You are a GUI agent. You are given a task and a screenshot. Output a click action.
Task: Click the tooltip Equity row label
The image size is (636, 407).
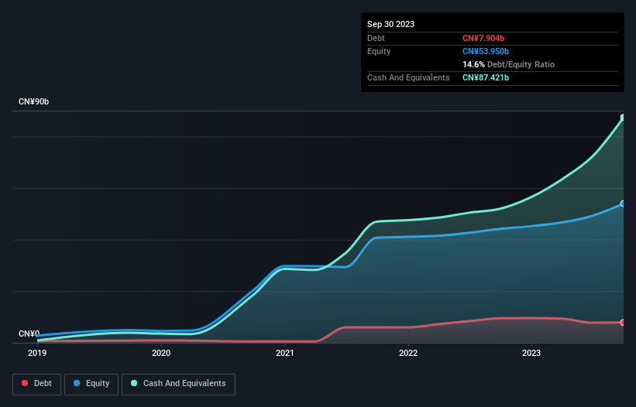click(x=379, y=51)
